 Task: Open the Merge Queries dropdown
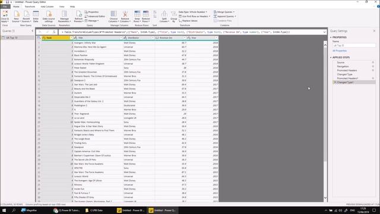224,12
